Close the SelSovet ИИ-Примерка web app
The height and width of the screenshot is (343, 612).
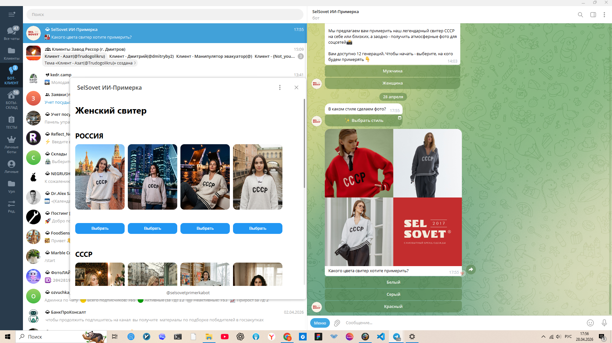coord(296,87)
